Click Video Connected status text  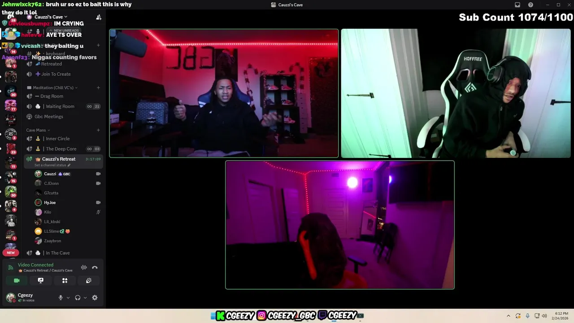click(x=35, y=265)
